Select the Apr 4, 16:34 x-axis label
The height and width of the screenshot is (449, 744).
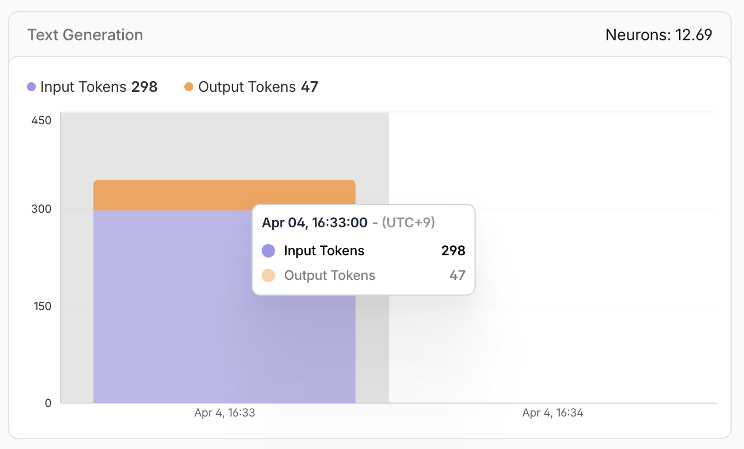pos(553,413)
